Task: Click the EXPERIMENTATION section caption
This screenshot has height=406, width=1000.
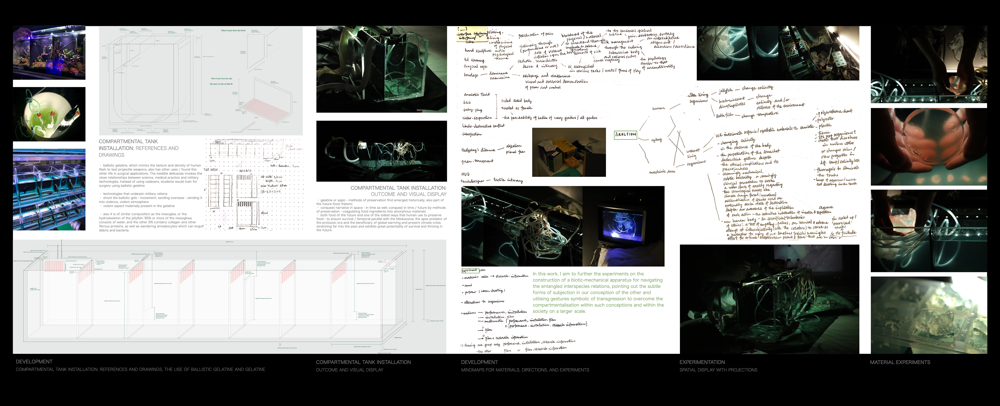Action: click(x=702, y=362)
